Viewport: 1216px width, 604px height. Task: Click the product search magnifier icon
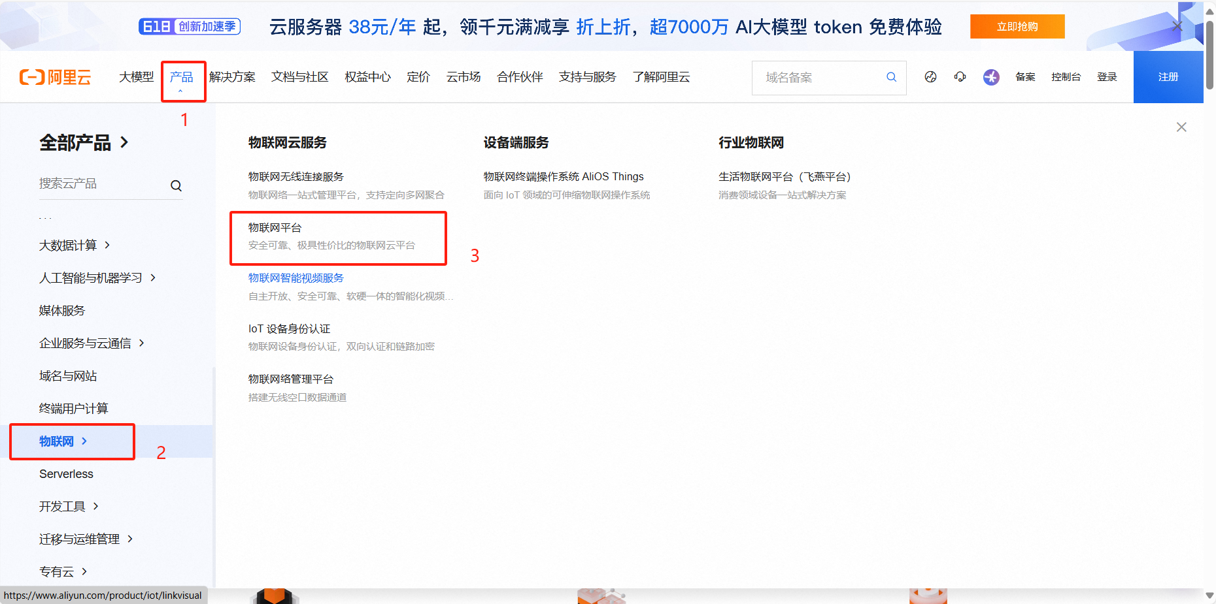(x=176, y=185)
